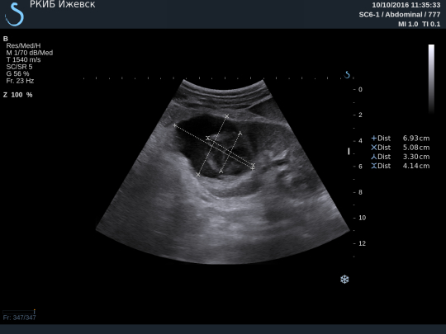The image size is (446, 334).
Task: Click the cine frame progress bar
Action: point(19,312)
